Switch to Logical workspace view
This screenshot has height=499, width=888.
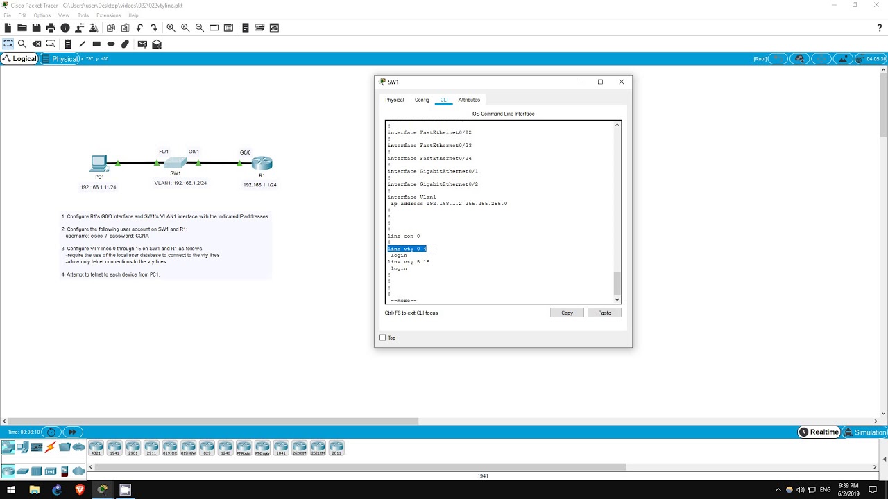[x=19, y=59]
